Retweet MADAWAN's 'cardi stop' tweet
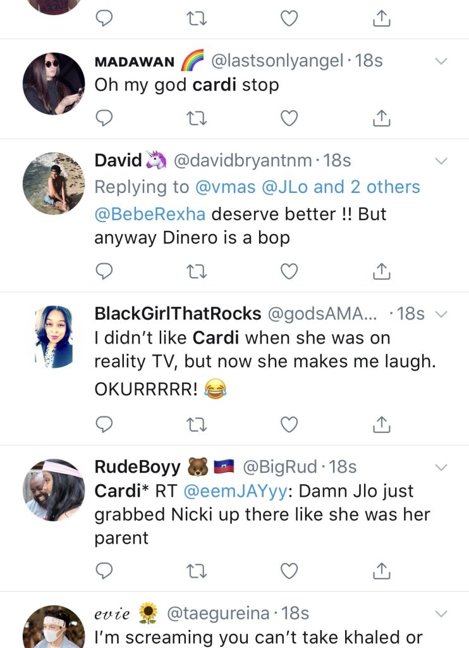This screenshot has width=469, height=648. [x=197, y=118]
